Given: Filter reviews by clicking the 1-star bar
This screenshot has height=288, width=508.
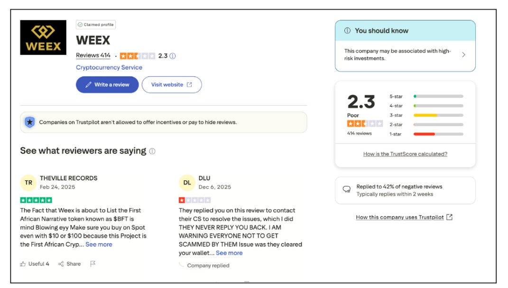Looking at the screenshot, I should pos(439,134).
